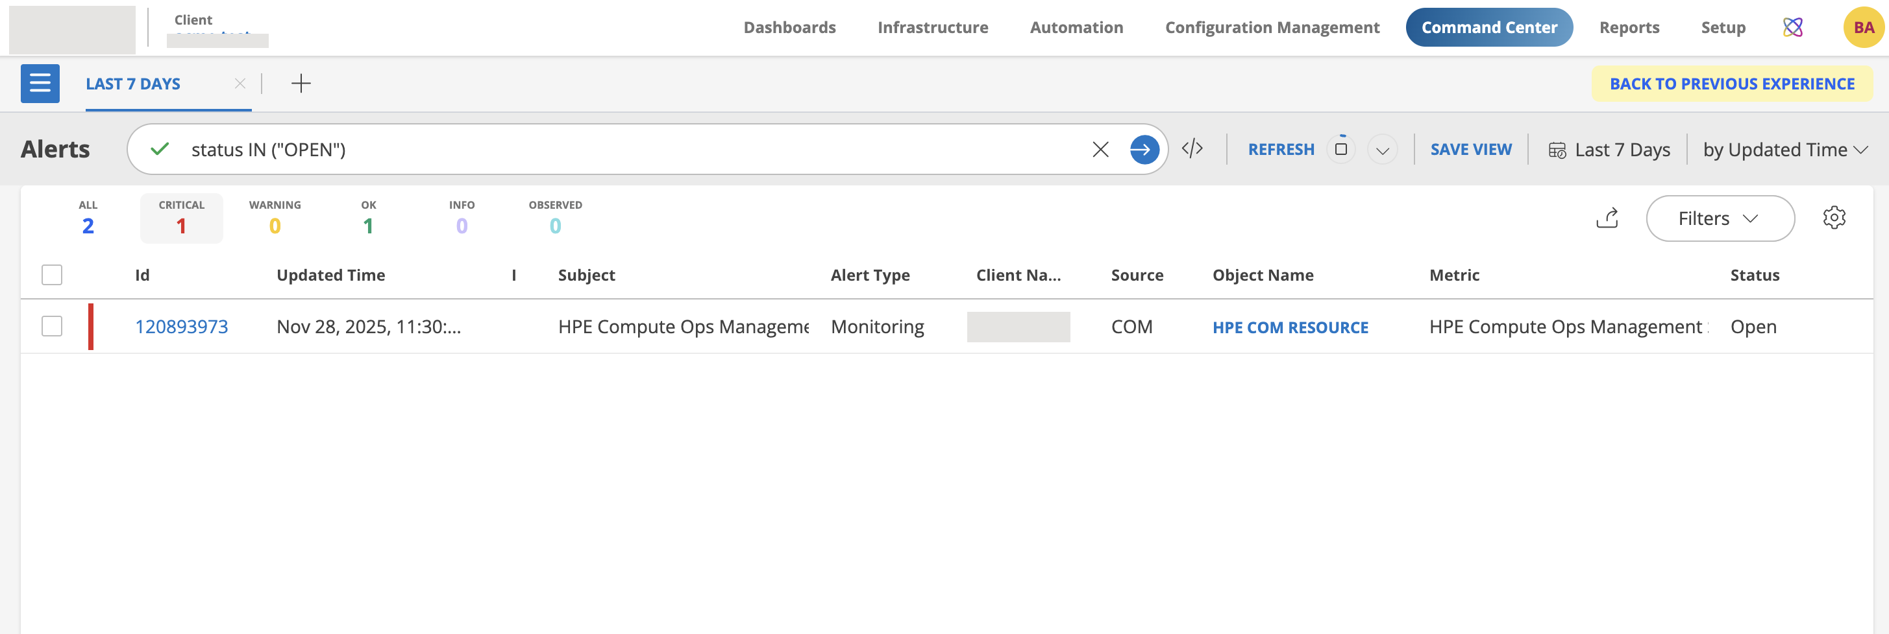This screenshot has height=634, width=1889.
Task: Open the by Updated Time sort dropdown
Action: pyautogui.click(x=1784, y=150)
